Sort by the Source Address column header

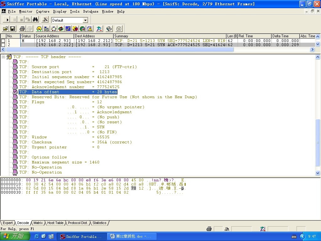tap(54, 36)
